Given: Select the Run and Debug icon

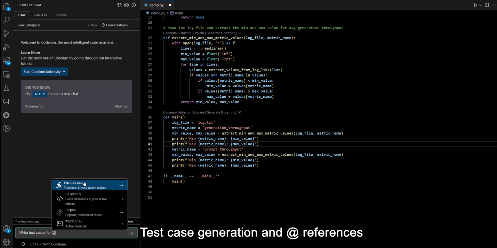Looking at the screenshot, I should (x=6, y=47).
